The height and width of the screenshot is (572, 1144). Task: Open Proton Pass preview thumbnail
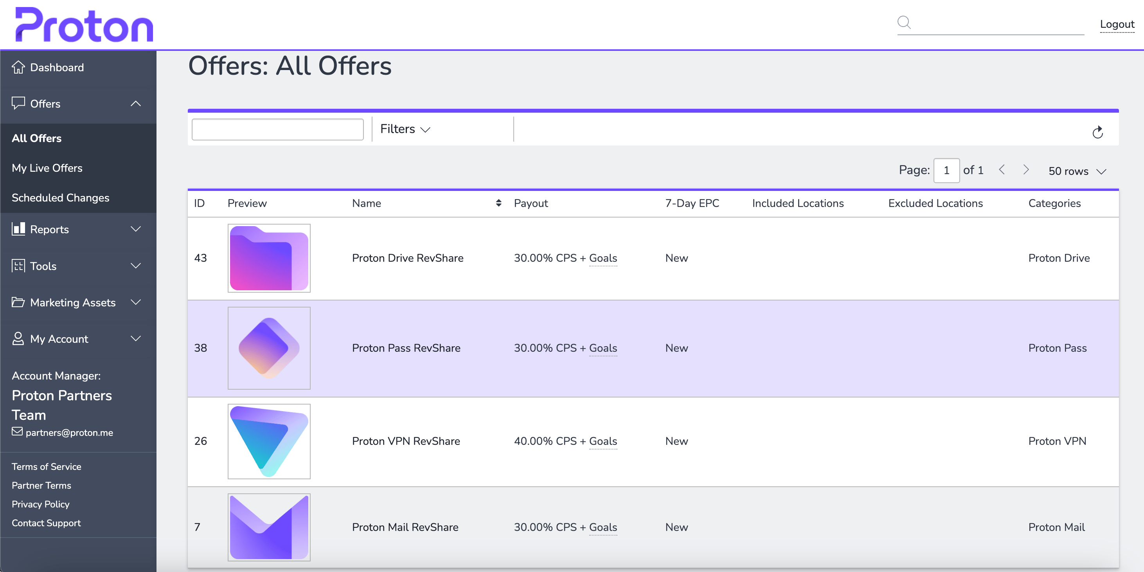pos(269,348)
